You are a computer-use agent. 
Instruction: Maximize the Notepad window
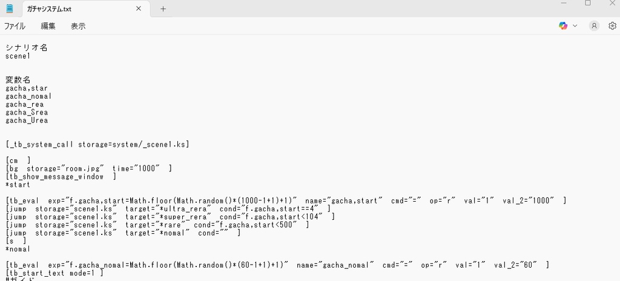588,3
